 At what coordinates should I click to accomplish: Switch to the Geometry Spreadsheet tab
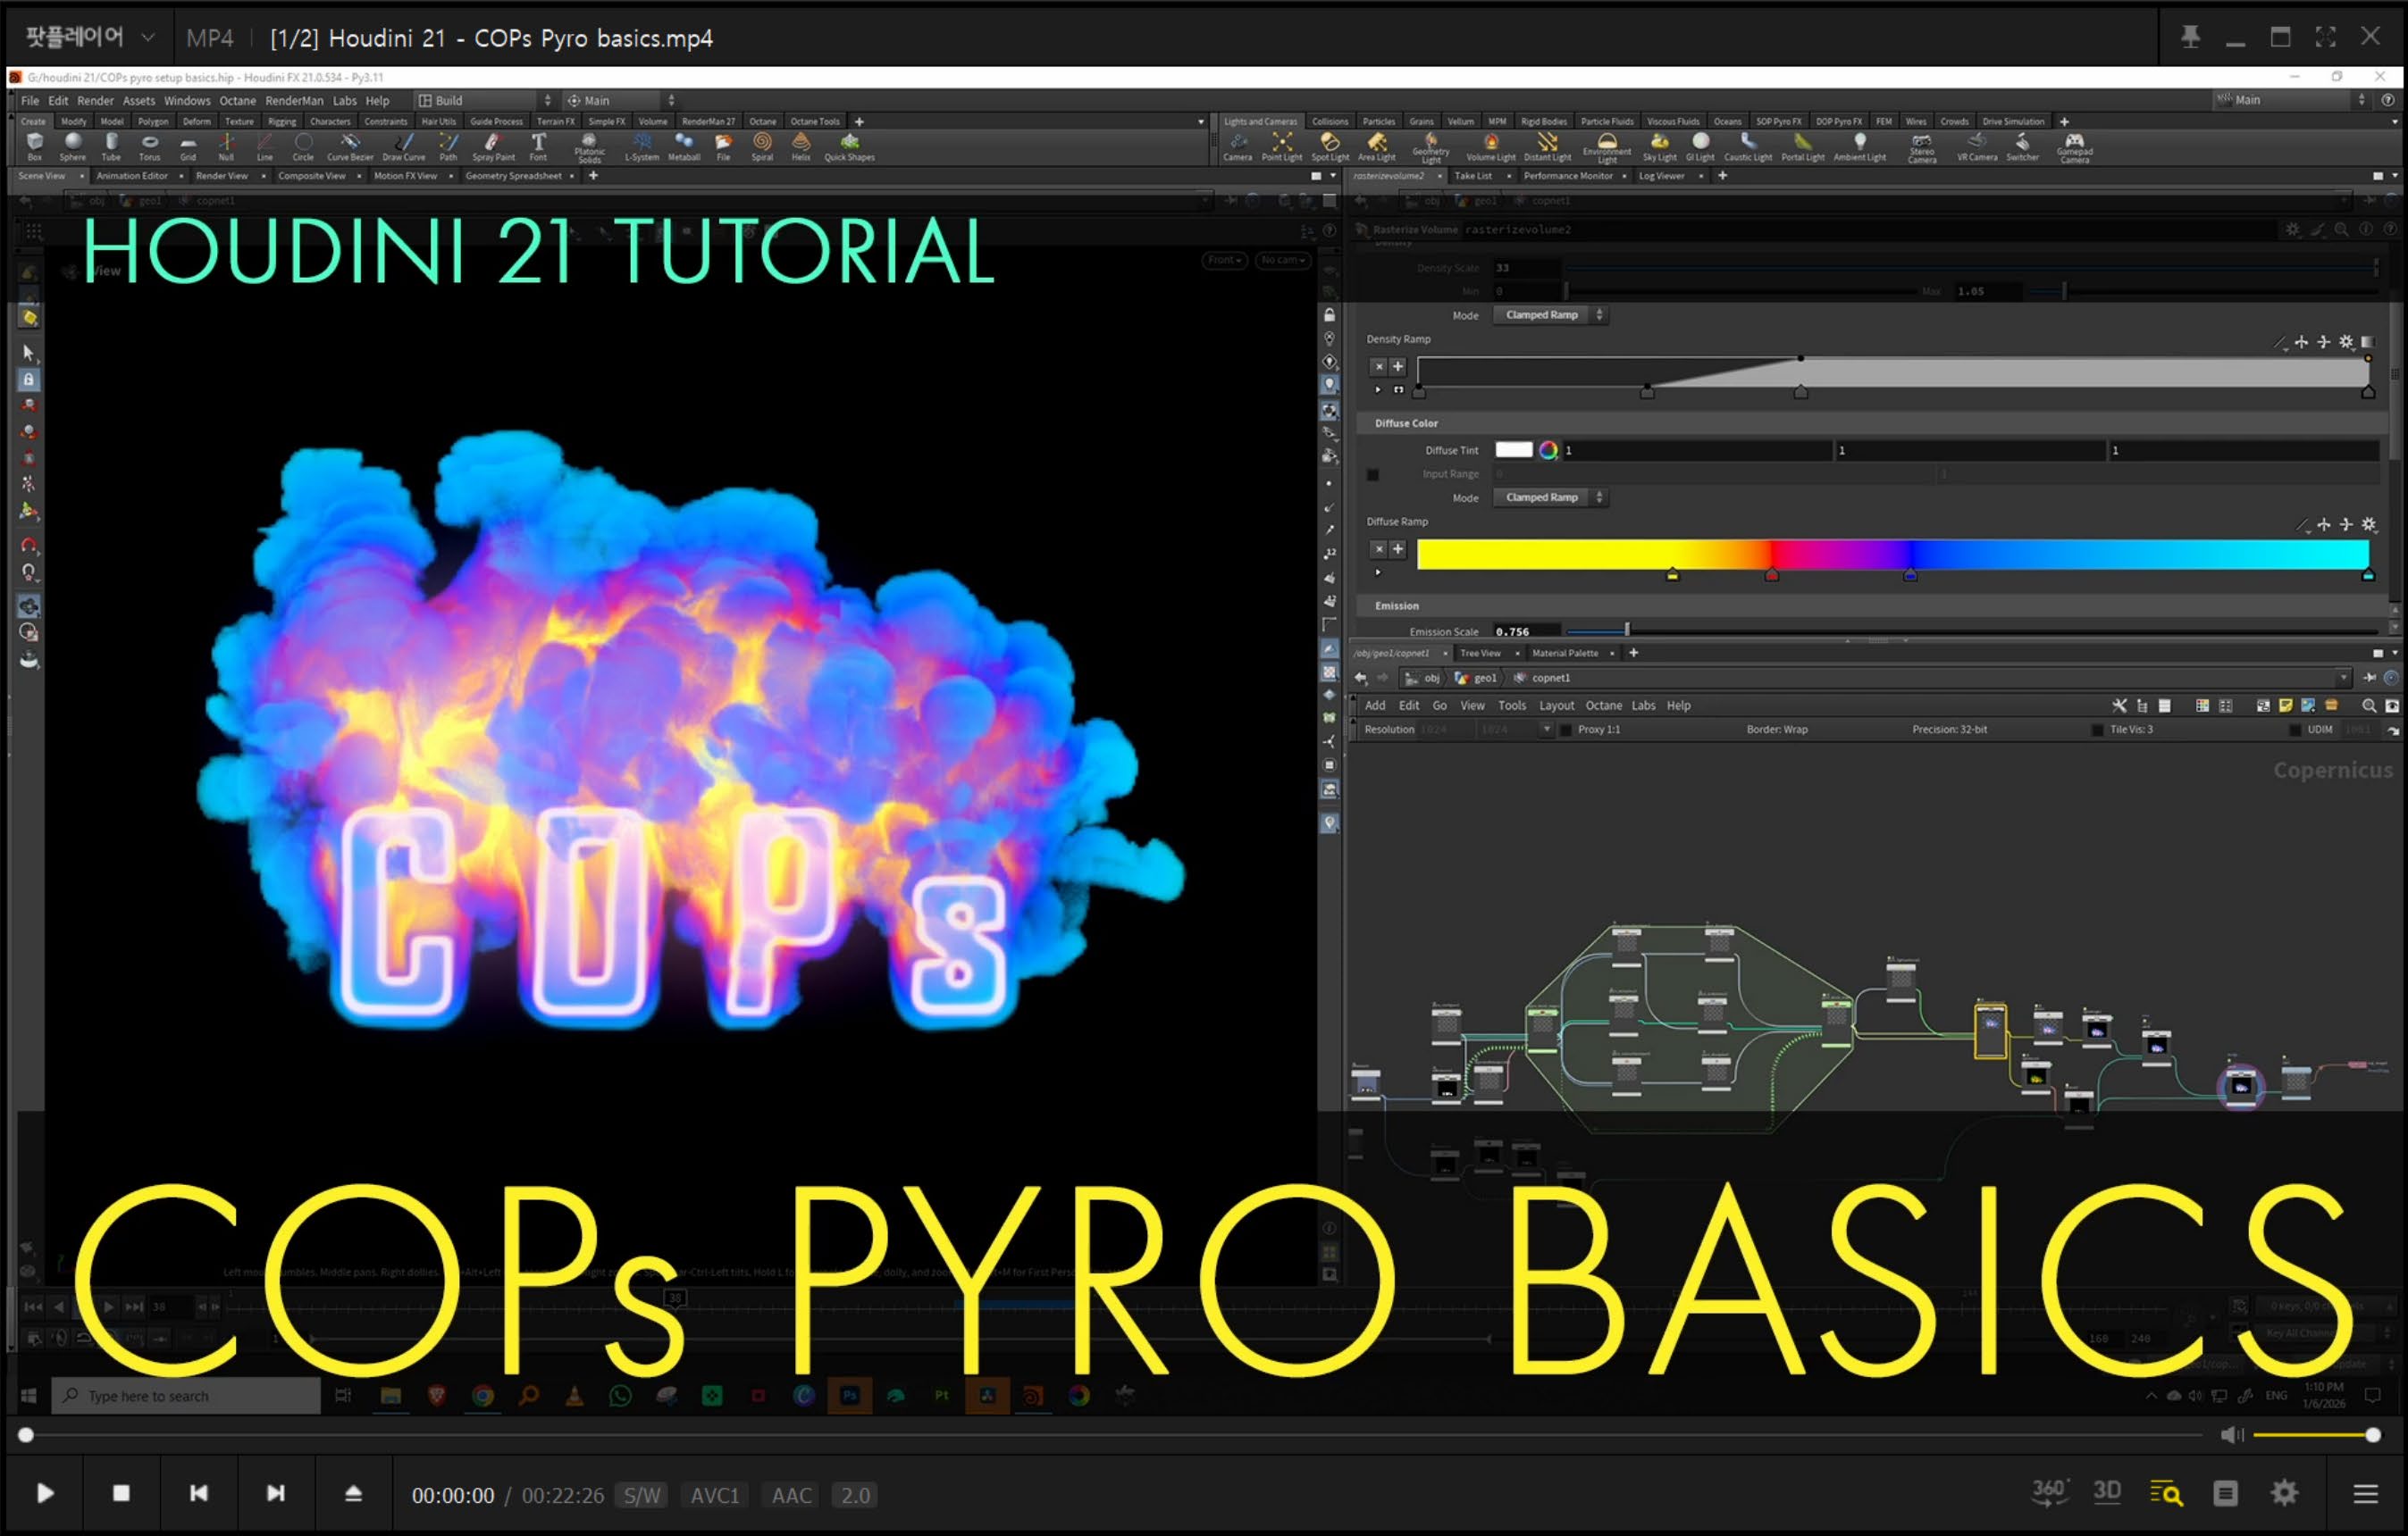[x=513, y=176]
